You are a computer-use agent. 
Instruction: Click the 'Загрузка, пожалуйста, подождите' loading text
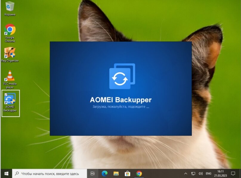pos(121,107)
